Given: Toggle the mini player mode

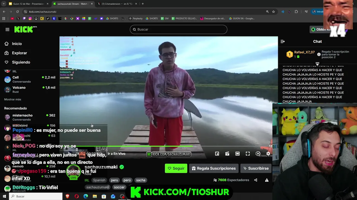Looking at the screenshot, I should tap(217, 154).
